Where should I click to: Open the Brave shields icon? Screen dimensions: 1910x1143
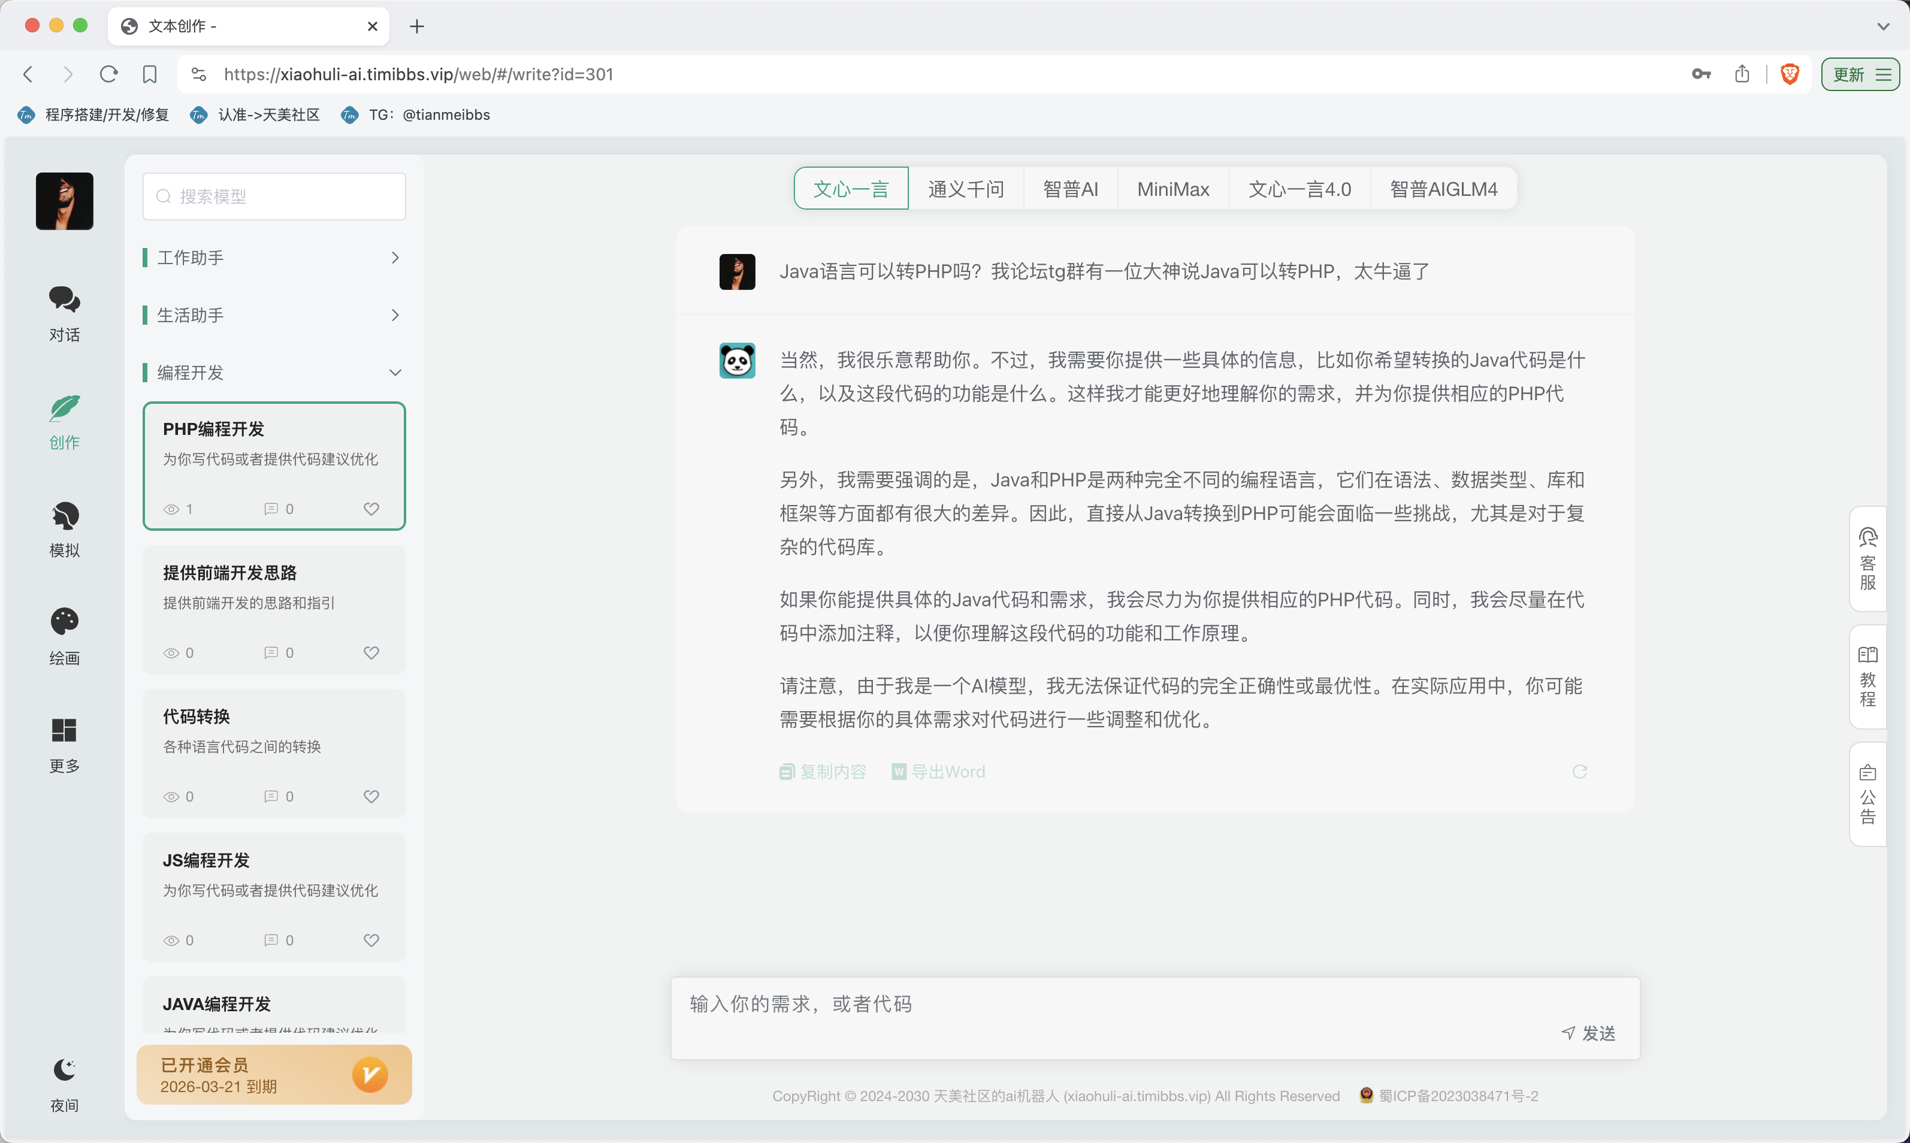(1790, 74)
